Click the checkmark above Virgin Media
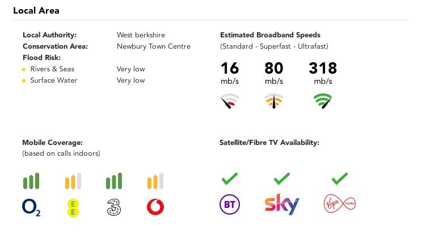The image size is (422, 239). coord(339,179)
